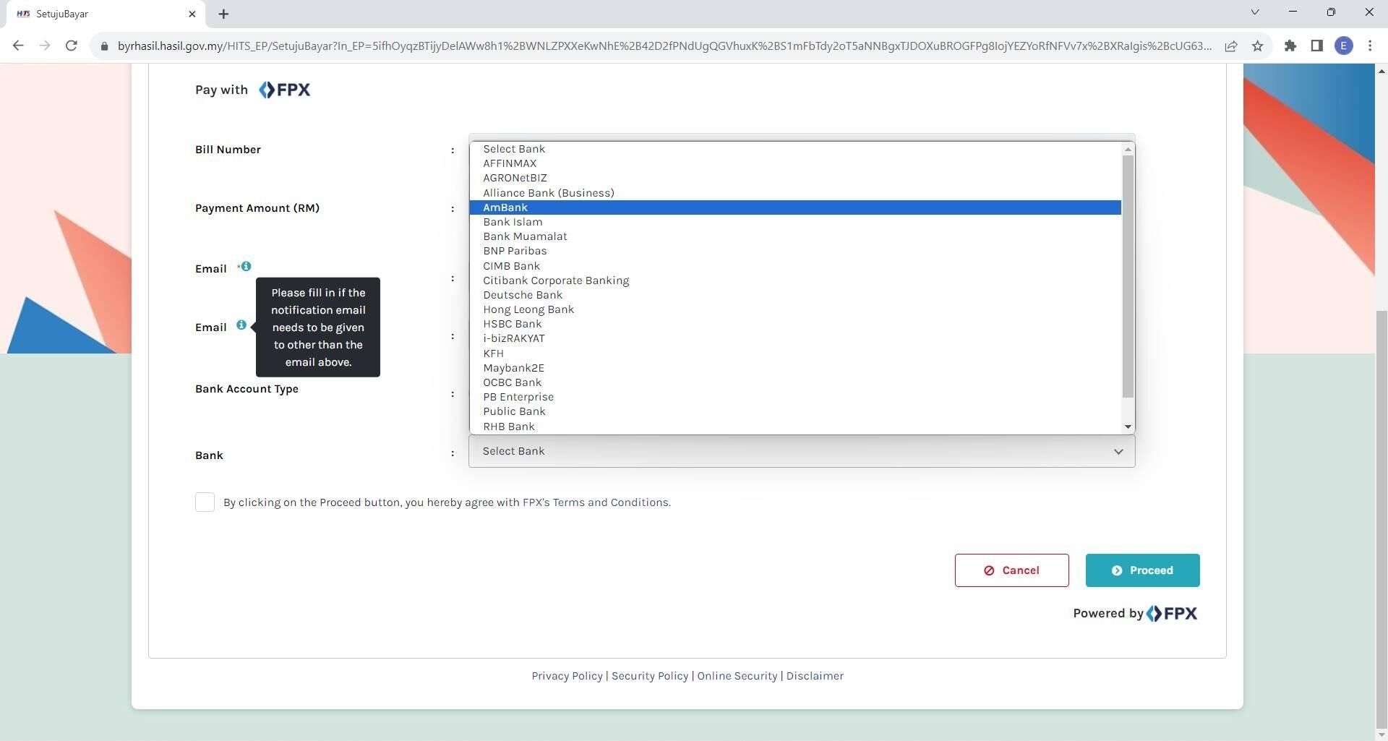Open the Chrome profile avatar
The height and width of the screenshot is (741, 1388).
[x=1344, y=46]
